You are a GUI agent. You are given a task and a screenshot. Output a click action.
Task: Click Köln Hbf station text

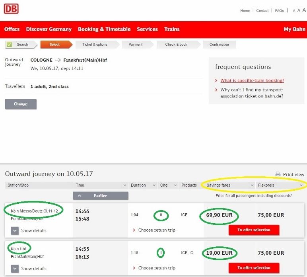[x=18, y=249]
